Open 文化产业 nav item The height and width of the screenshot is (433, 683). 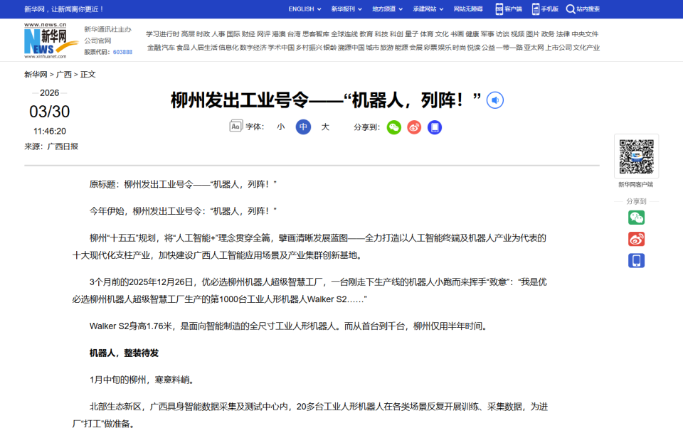586,48
